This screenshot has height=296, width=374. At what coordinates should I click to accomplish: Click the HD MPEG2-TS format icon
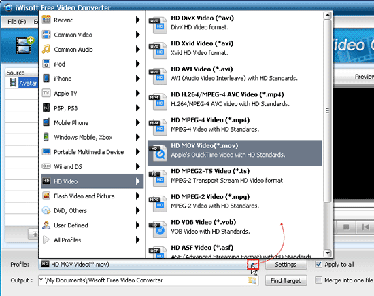pos(158,178)
